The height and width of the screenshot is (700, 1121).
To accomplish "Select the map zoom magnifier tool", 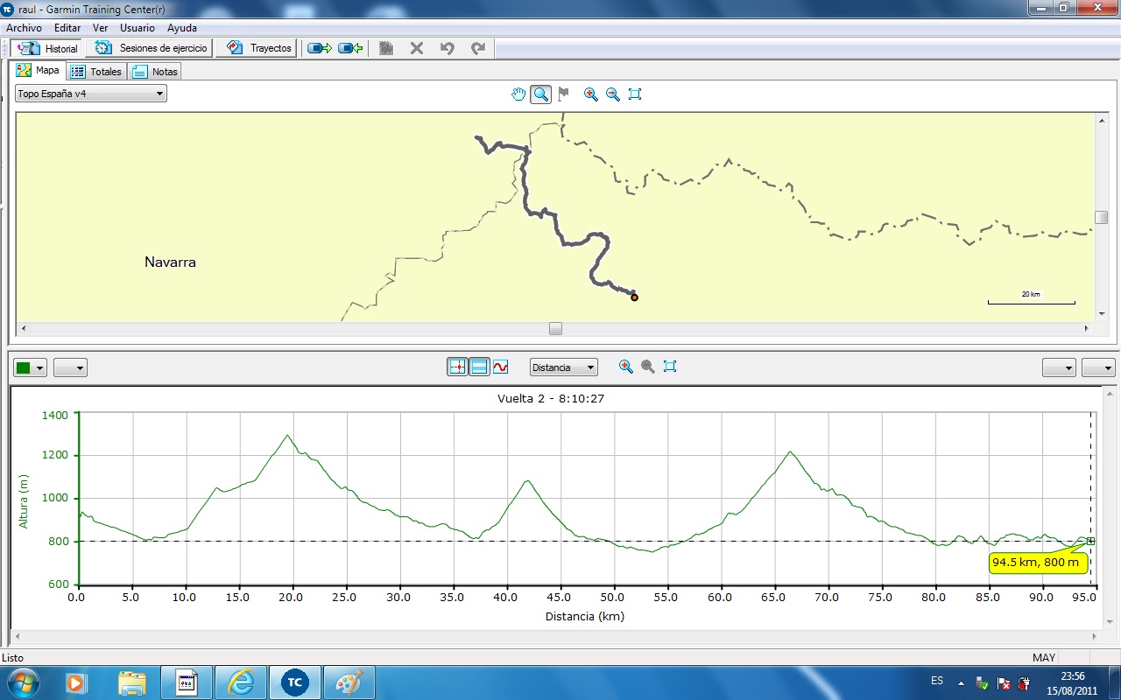I will 541,94.
